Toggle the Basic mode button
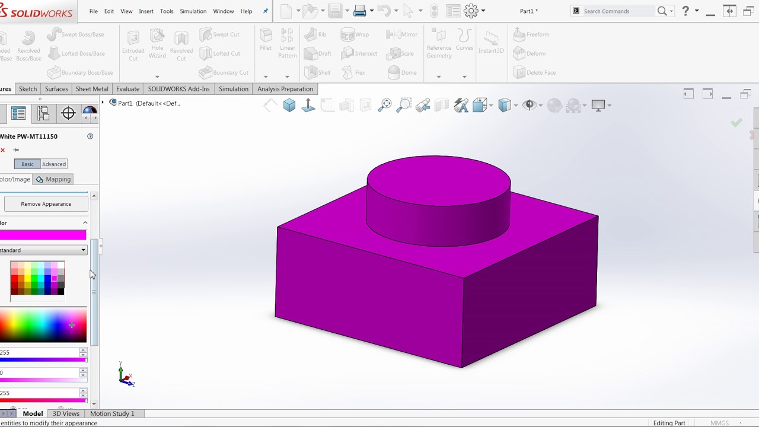The height and width of the screenshot is (427, 759). point(27,164)
